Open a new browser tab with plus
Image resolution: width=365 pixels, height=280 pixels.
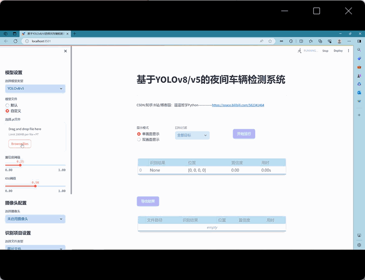75,34
